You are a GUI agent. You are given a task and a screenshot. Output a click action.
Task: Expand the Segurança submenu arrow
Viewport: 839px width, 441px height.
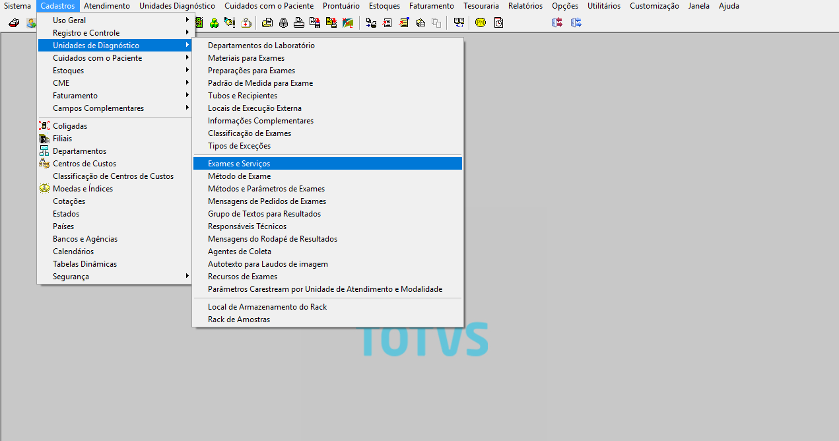187,276
